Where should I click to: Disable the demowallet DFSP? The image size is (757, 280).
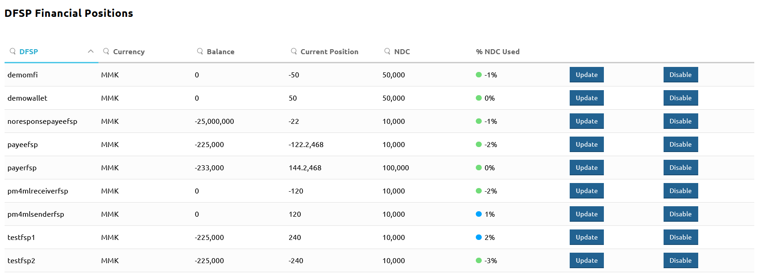680,98
